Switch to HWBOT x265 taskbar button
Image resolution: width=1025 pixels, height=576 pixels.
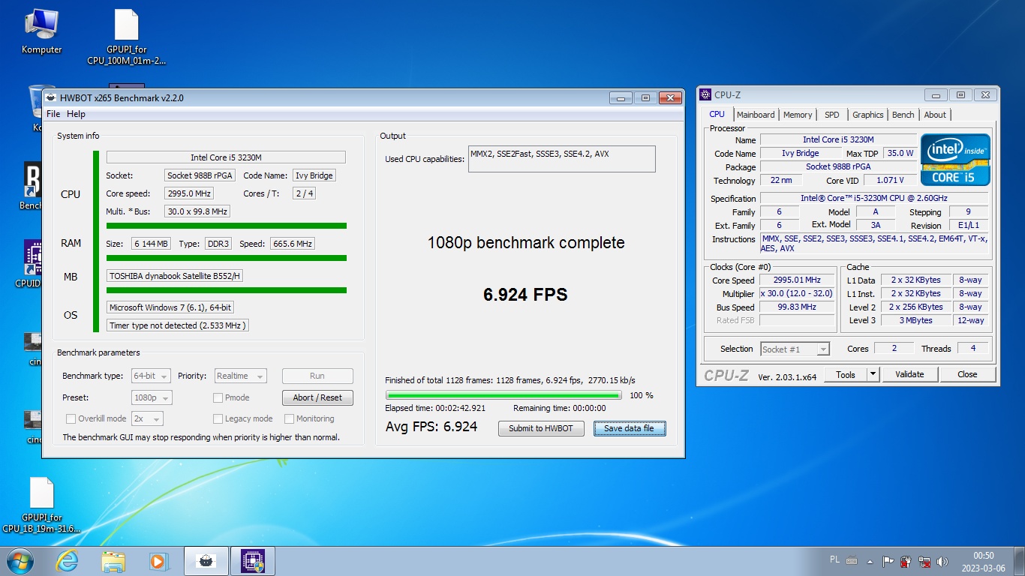(206, 561)
